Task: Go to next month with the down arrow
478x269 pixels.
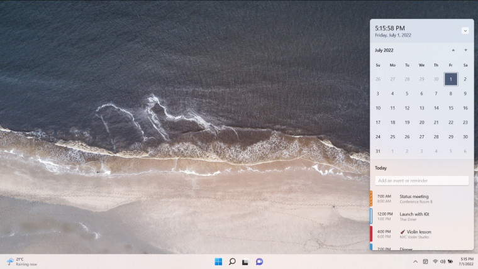Action: point(465,50)
